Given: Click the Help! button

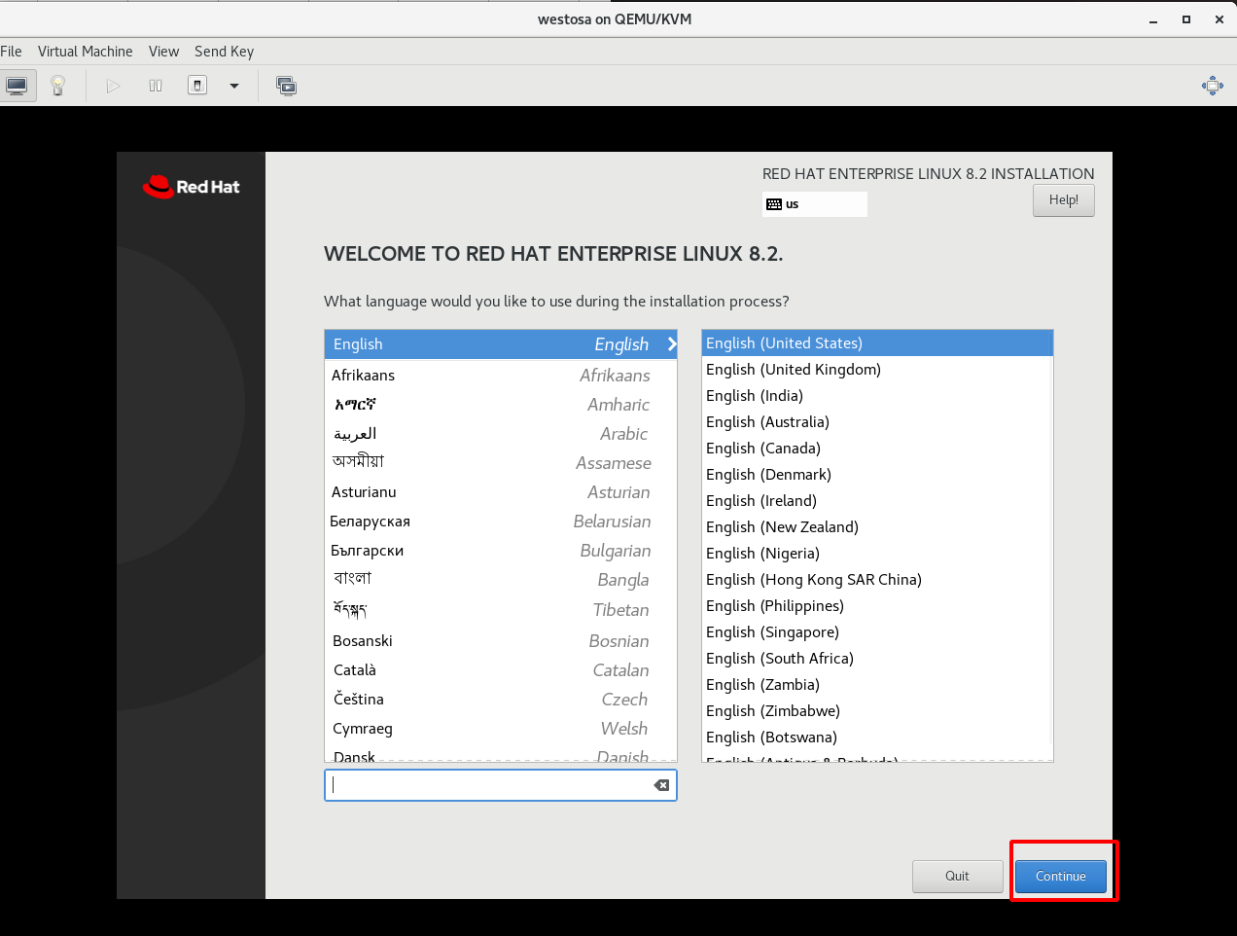Looking at the screenshot, I should [1064, 200].
